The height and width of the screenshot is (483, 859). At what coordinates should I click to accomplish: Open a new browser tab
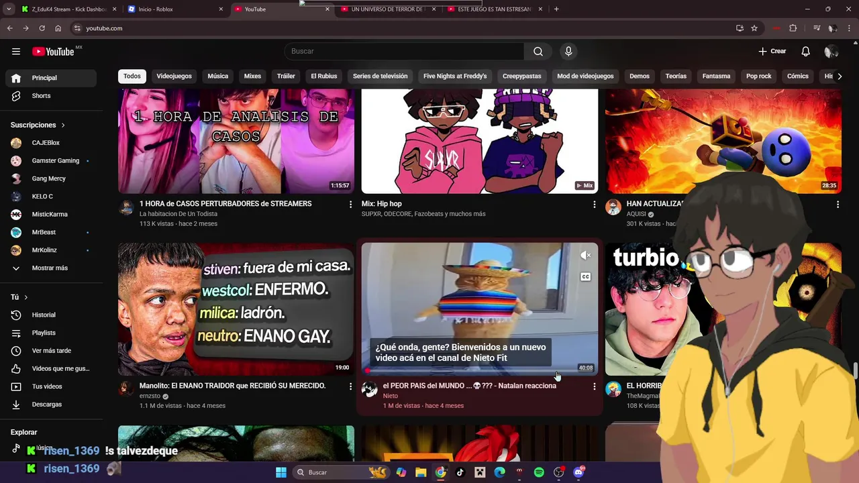point(556,9)
